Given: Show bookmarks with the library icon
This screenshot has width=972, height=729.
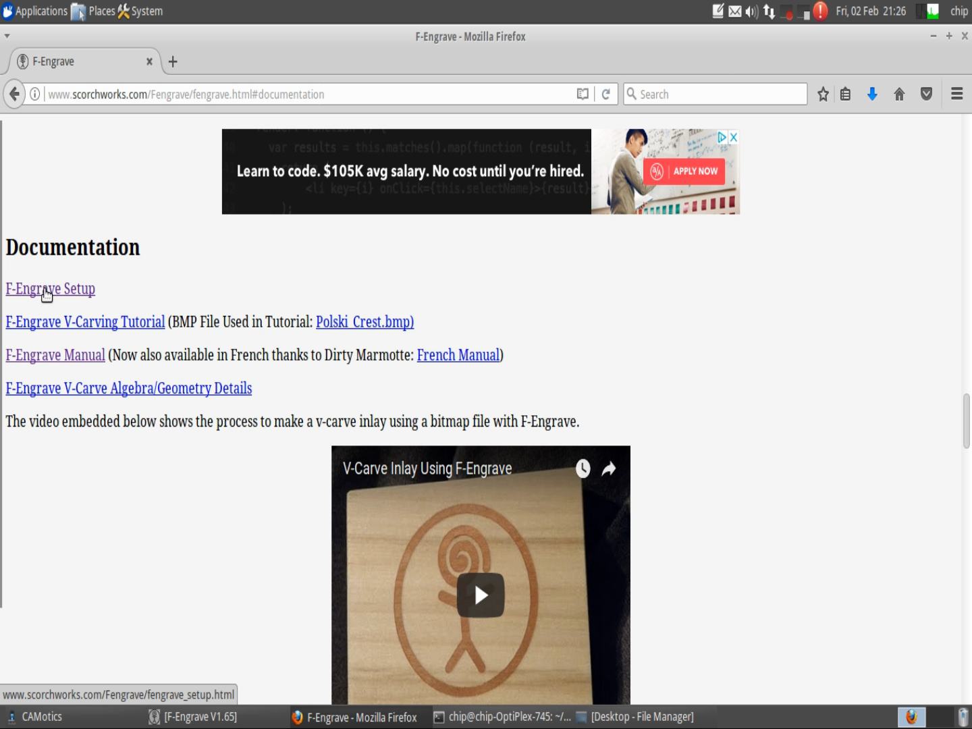Looking at the screenshot, I should 845,94.
